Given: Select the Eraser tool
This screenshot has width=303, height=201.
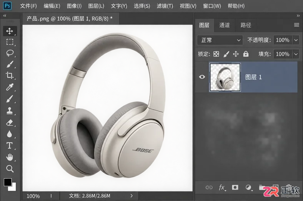Looking at the screenshot, I should [10, 123].
